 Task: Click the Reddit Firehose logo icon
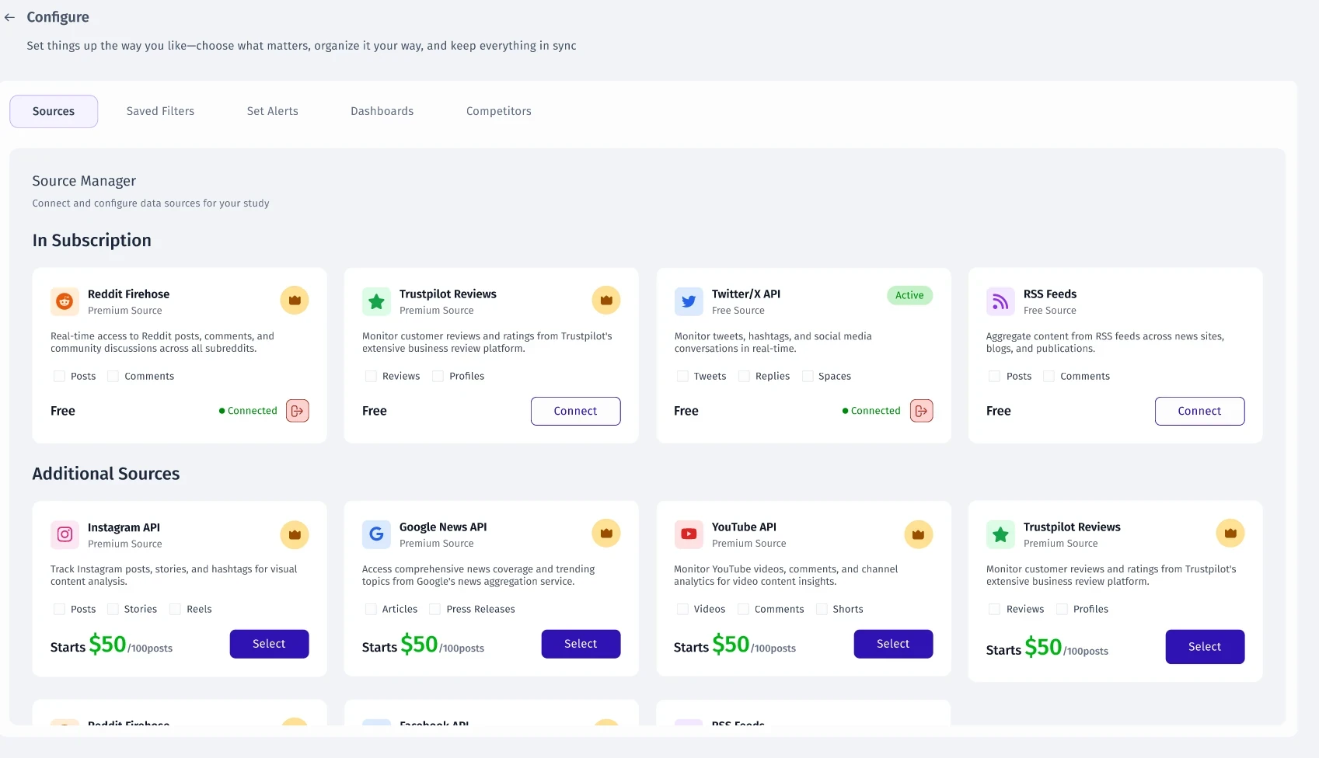65,301
